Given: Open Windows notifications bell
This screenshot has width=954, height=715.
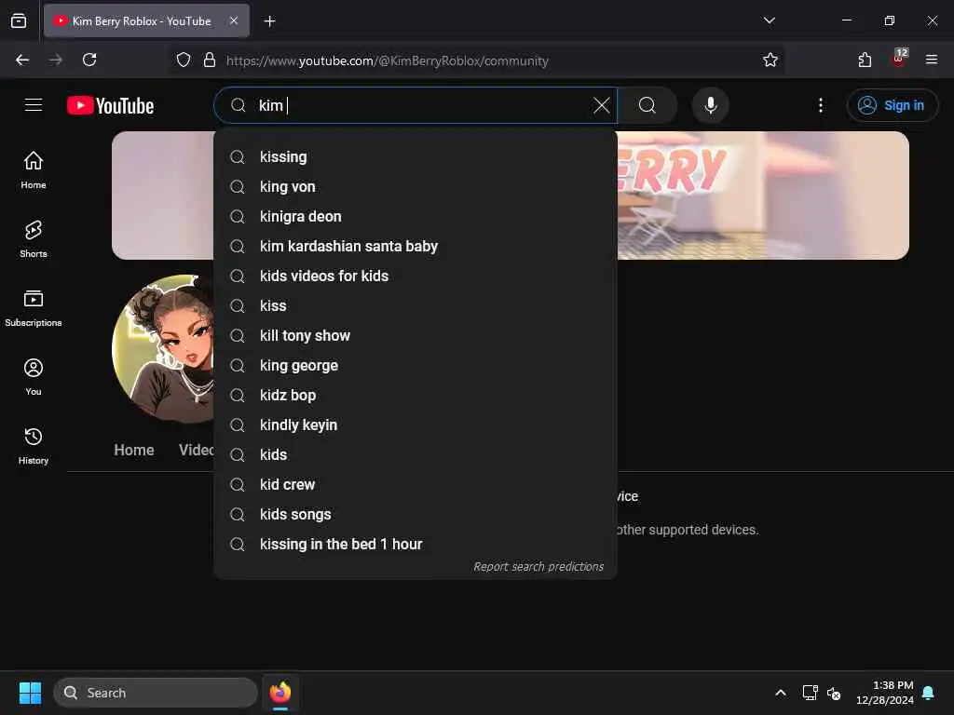Looking at the screenshot, I should tap(929, 693).
